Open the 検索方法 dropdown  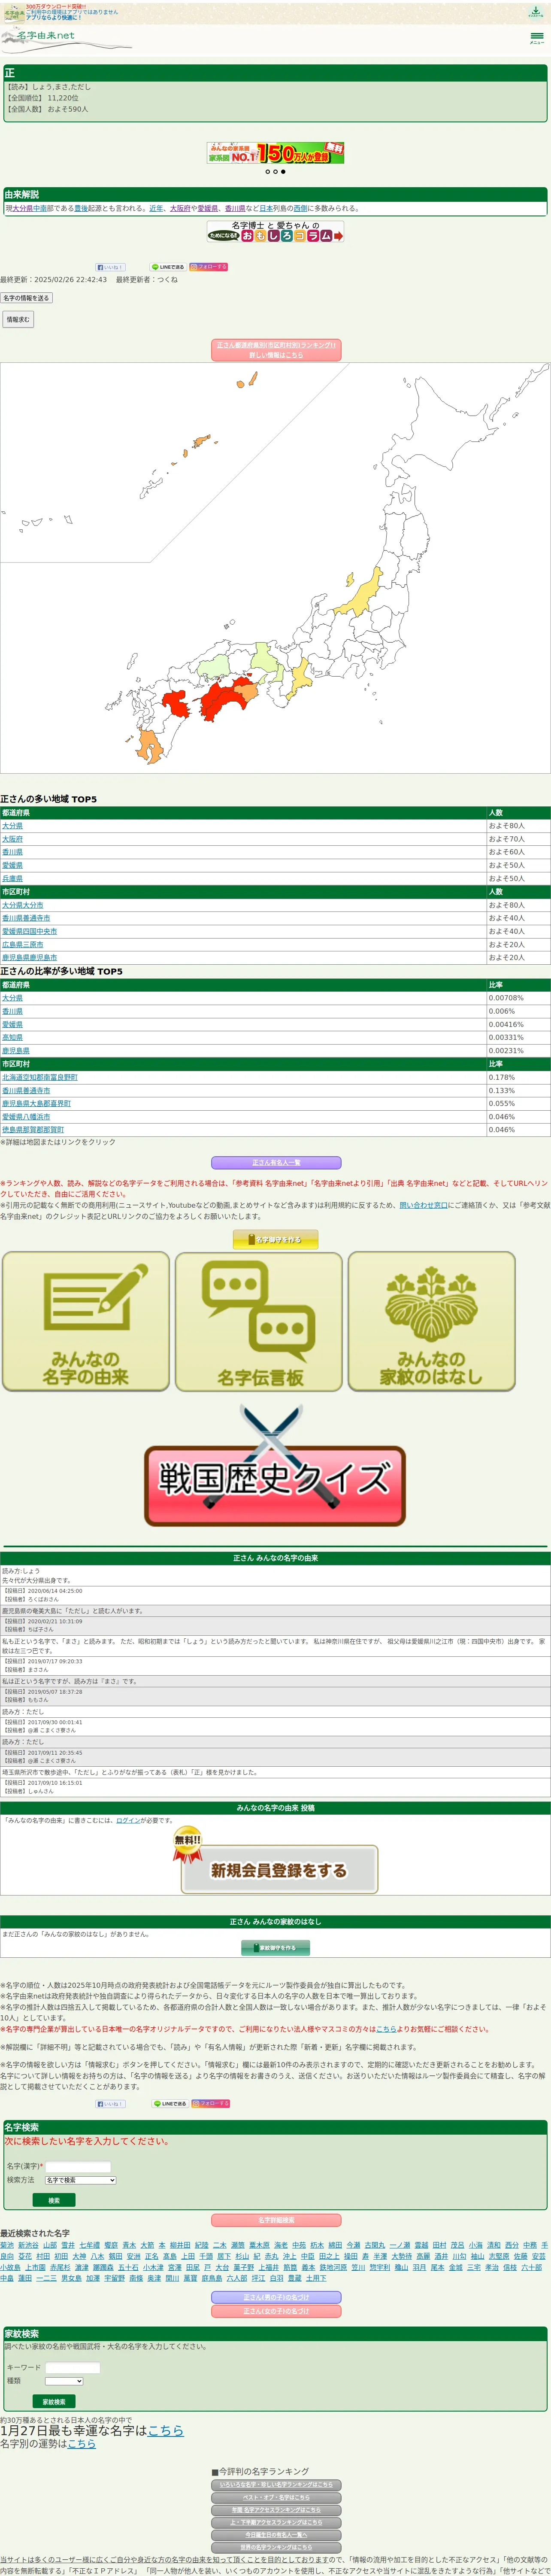pyautogui.click(x=81, y=2180)
